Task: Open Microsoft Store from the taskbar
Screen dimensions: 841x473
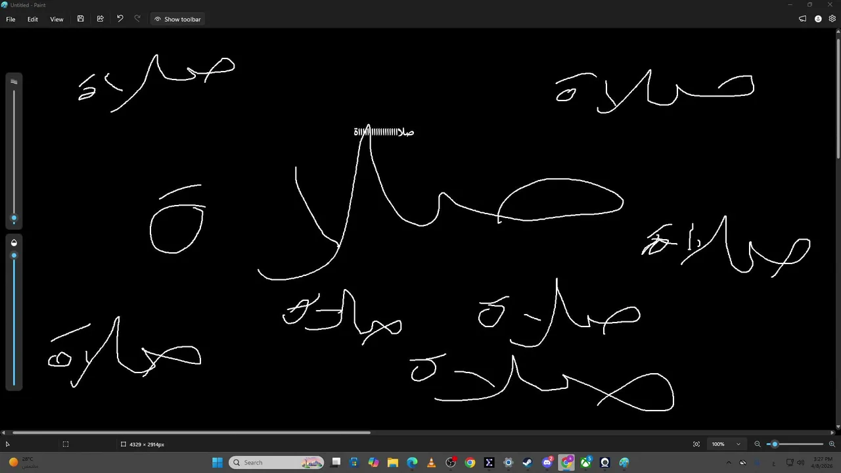Action: tap(354, 462)
